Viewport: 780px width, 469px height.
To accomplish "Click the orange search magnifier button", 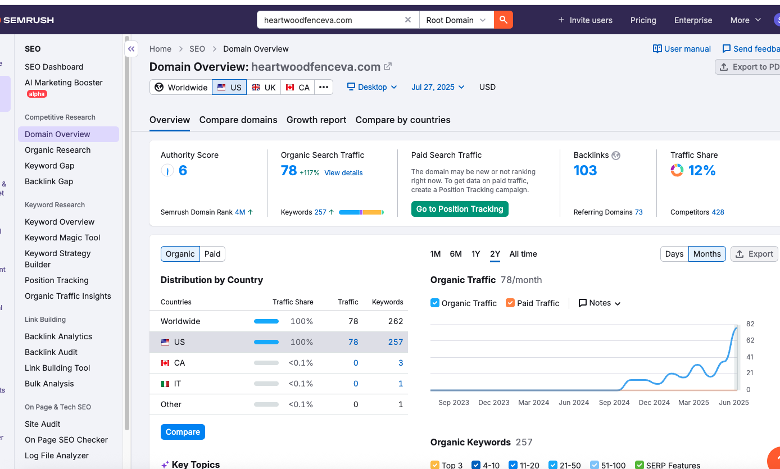I will (504, 20).
